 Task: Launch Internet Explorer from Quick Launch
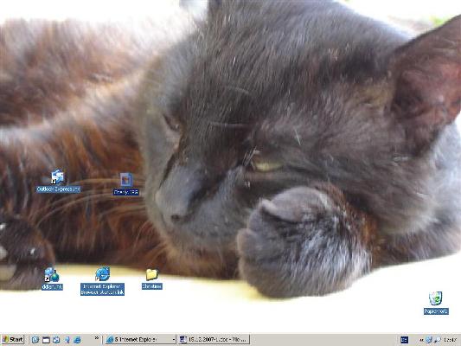click(x=77, y=340)
